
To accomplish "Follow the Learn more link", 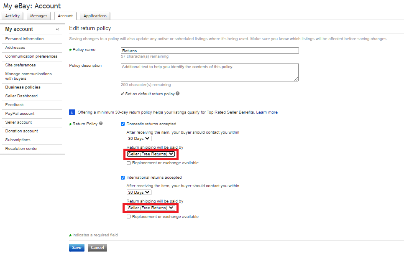I will click(267, 112).
